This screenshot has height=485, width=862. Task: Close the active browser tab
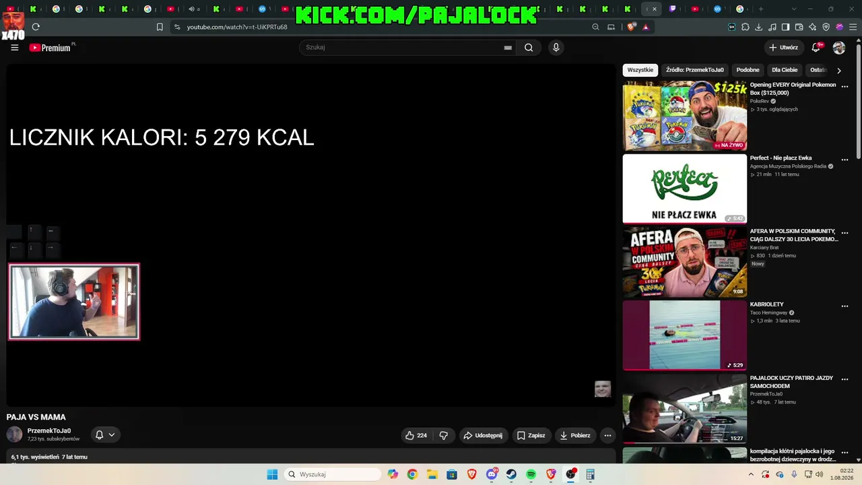654,9
